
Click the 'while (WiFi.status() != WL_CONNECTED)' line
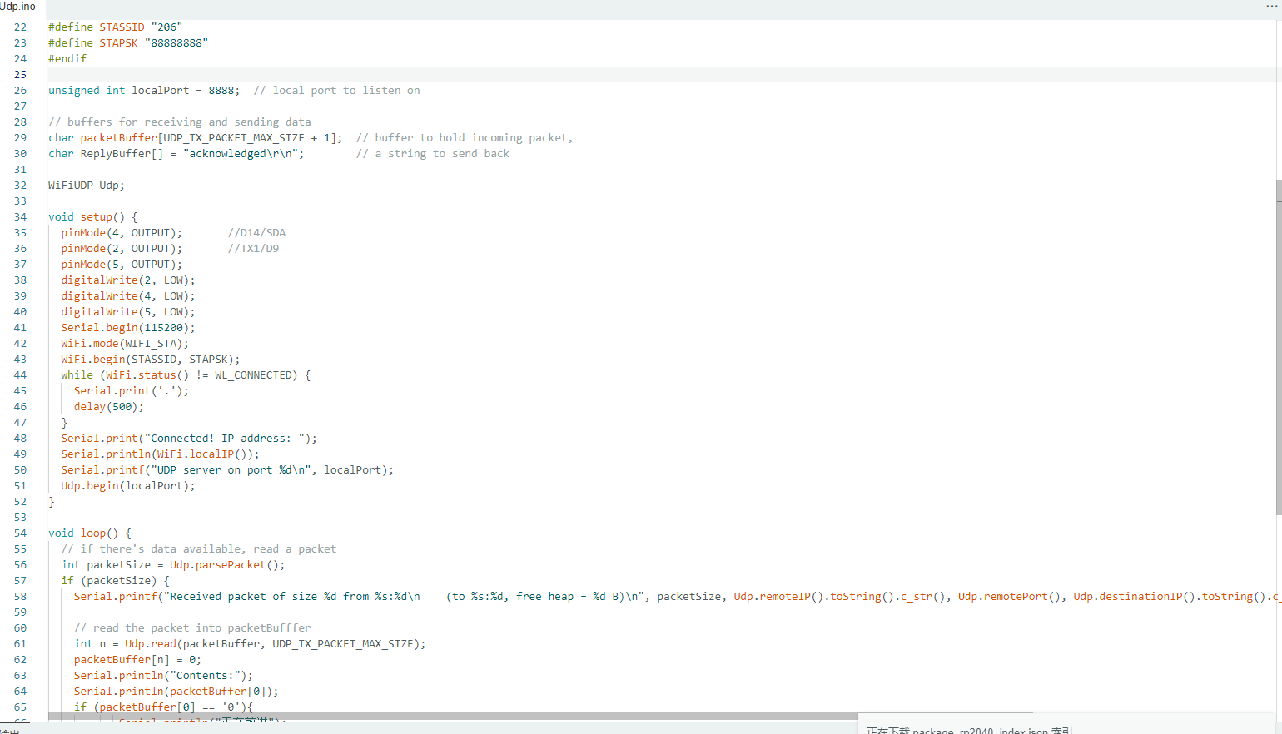click(x=186, y=375)
